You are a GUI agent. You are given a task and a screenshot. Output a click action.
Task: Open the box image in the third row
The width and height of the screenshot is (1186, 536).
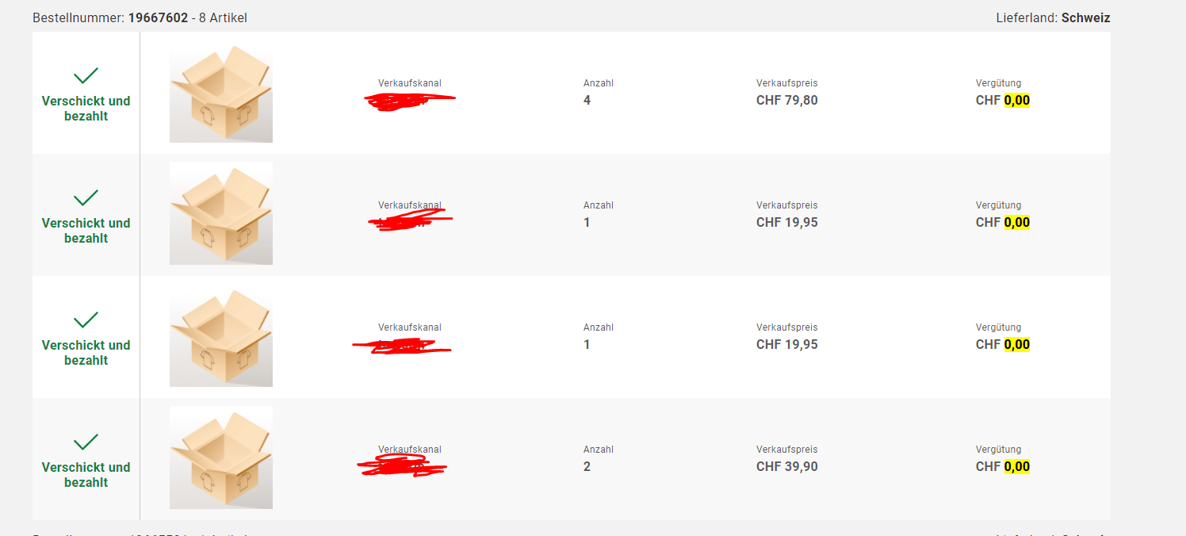pyautogui.click(x=221, y=338)
